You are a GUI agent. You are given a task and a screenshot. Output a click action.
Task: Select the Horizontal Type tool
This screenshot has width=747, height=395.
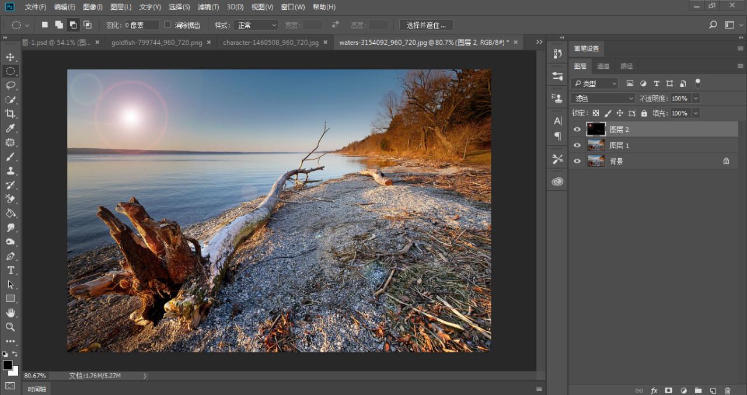[x=11, y=270]
